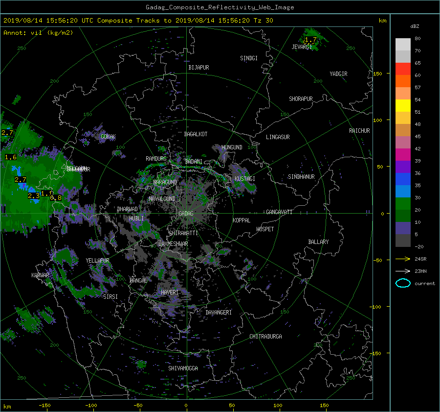
Task: Select the red 65-60 dBZ legend swatch
Action: [403, 69]
